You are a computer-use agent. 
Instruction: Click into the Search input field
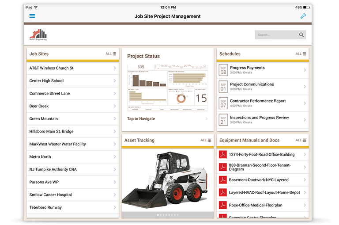276,35
